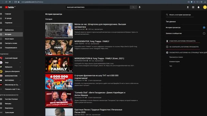
Task: Open account avatar menu
Action: click(205, 7)
